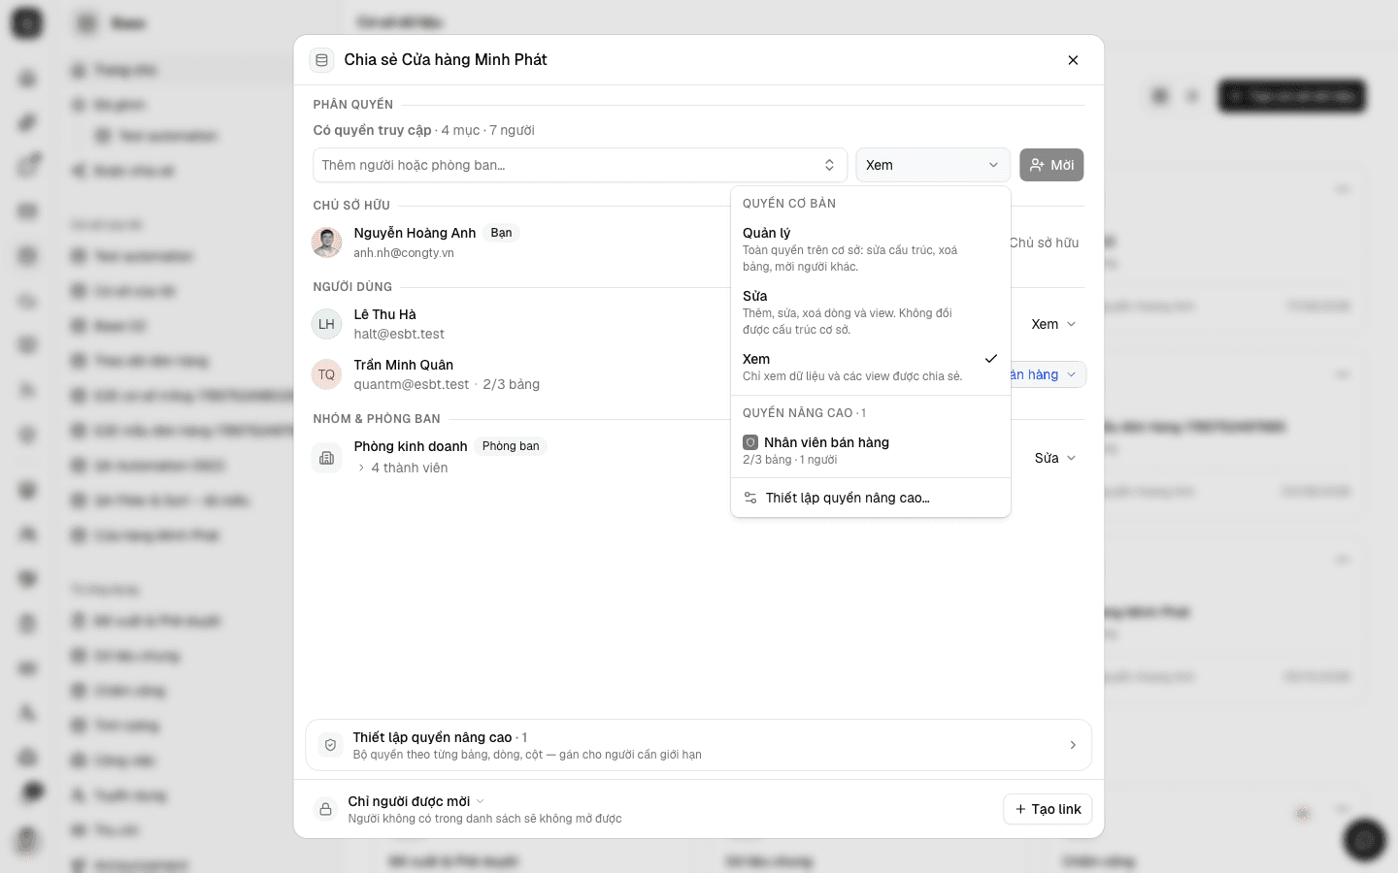Expand the 4 thành viên member list
This screenshot has width=1398, height=873.
coord(403,468)
